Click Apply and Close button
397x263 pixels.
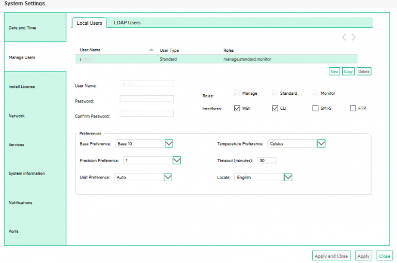(331, 256)
